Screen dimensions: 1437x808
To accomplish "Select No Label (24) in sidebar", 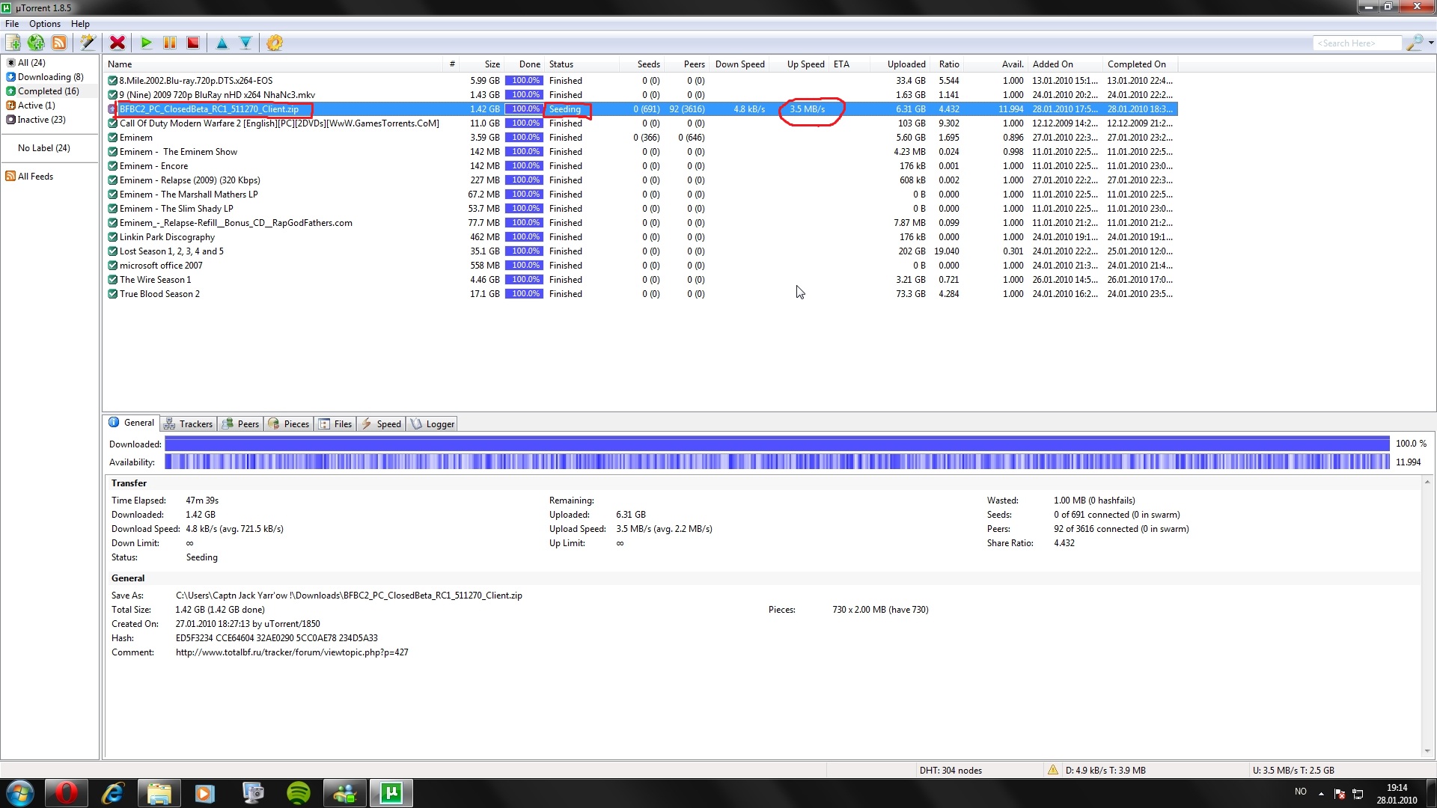I will (43, 148).
